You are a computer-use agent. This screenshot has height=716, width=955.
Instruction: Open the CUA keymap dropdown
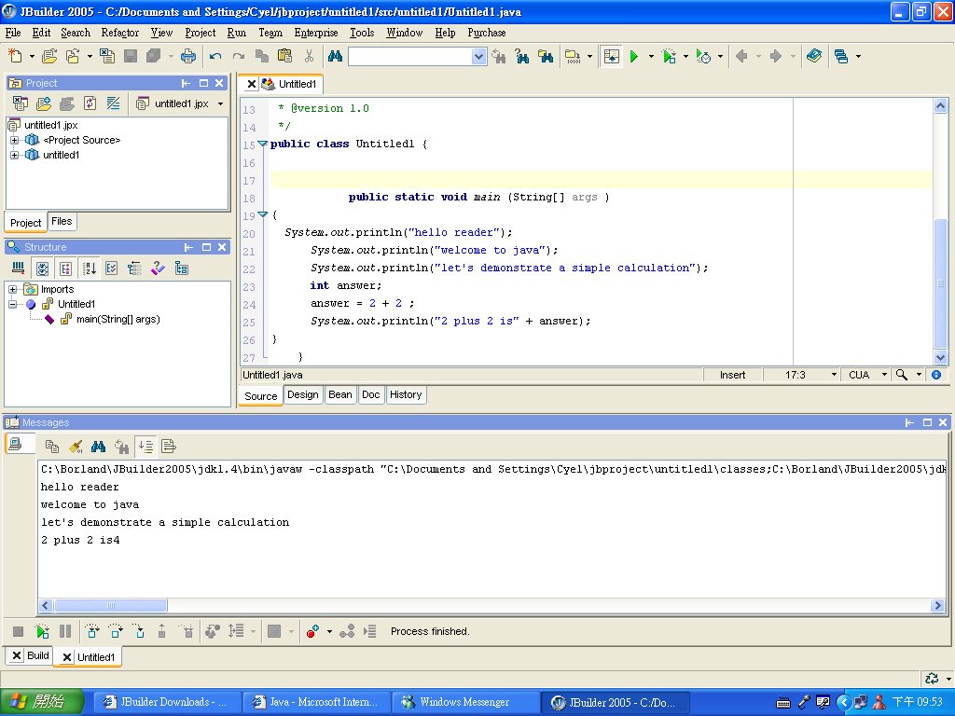click(884, 375)
